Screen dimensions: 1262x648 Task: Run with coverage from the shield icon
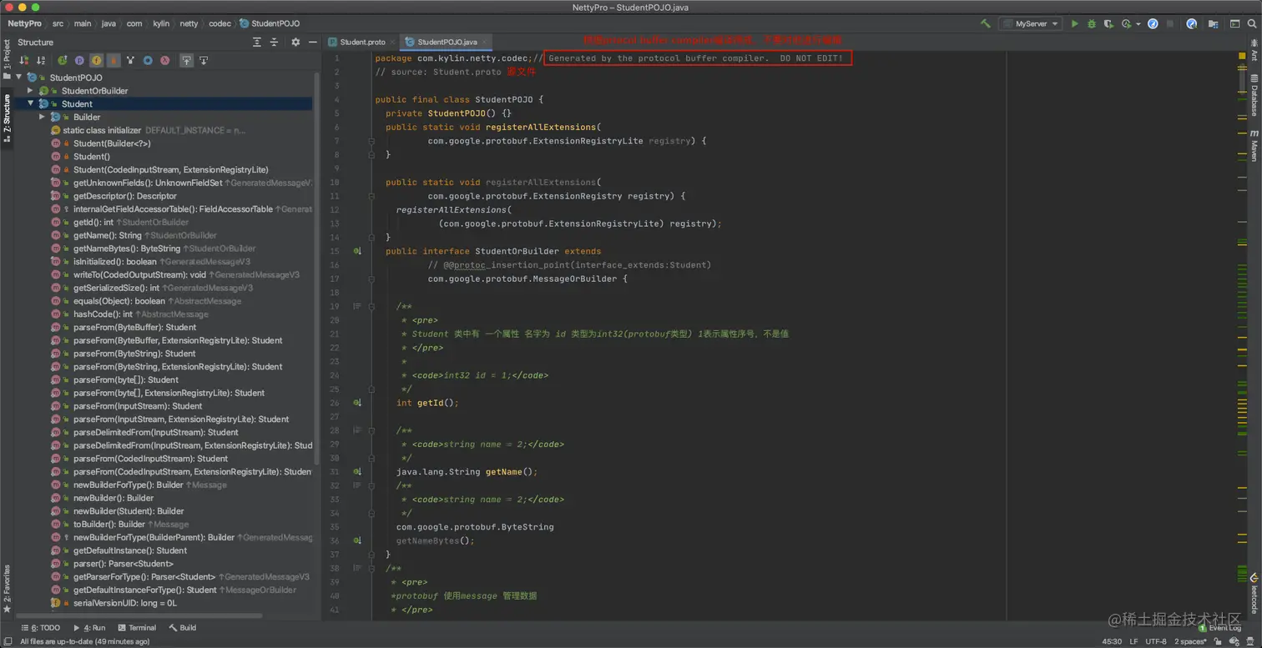click(x=1108, y=23)
